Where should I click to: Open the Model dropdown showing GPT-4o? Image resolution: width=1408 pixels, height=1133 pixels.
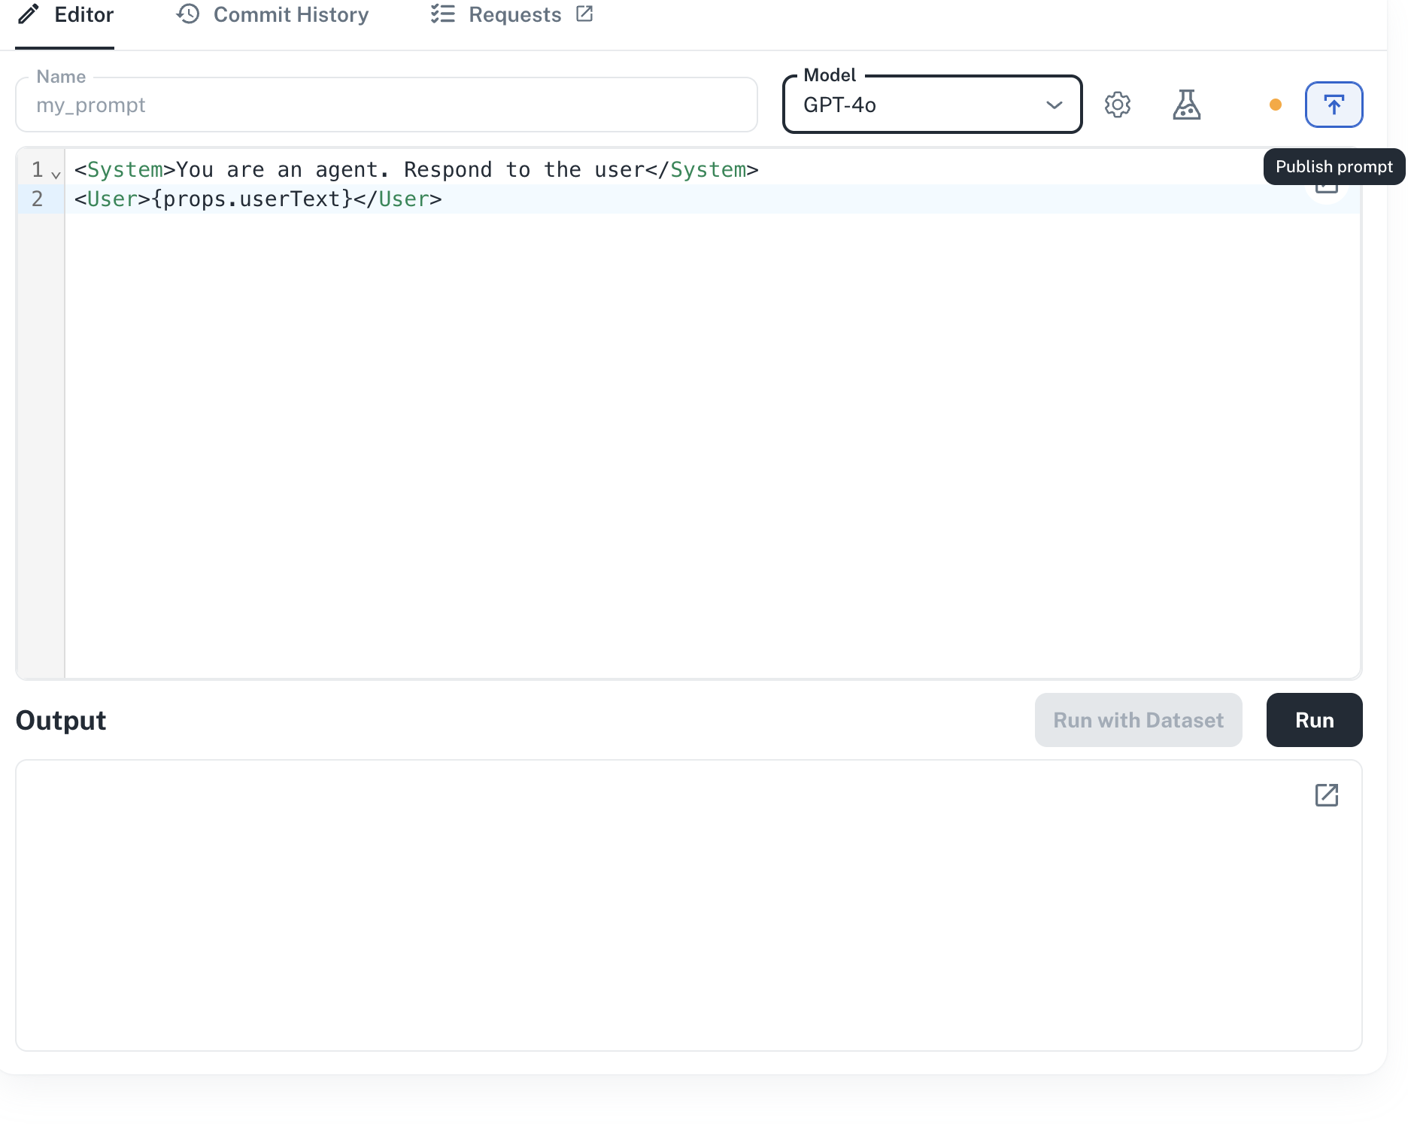pyautogui.click(x=932, y=105)
